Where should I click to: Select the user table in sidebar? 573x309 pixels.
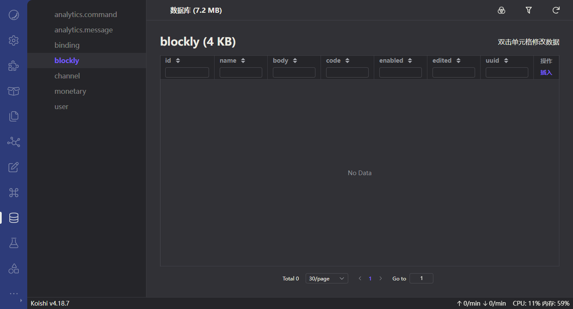61,106
